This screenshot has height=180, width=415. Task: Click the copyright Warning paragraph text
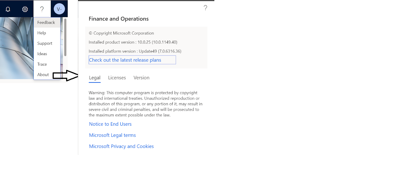[x=146, y=104]
